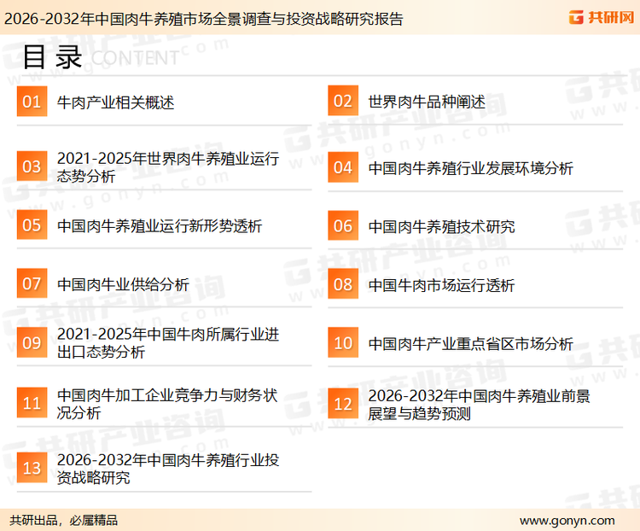640x531 pixels.
Task: Click the orange 04 number badge
Action: [x=343, y=167]
